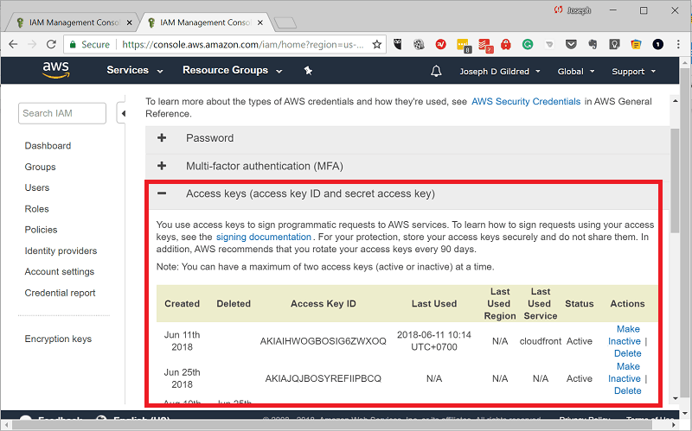Screen dimensions: 692x431
Task: Click the lightbulb extension icon
Action: point(614,44)
